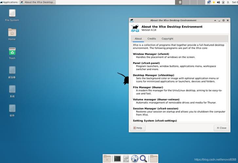Click the Xfce logo beside the dialog heading
The image size is (238, 163).
click(x=135, y=28)
